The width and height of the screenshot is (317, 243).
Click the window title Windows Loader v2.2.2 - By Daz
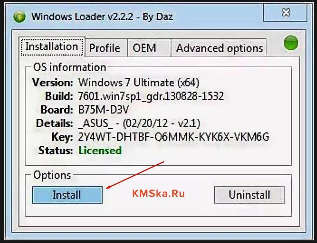(x=102, y=17)
